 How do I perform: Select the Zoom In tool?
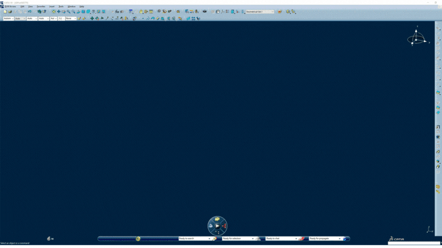click(69, 12)
